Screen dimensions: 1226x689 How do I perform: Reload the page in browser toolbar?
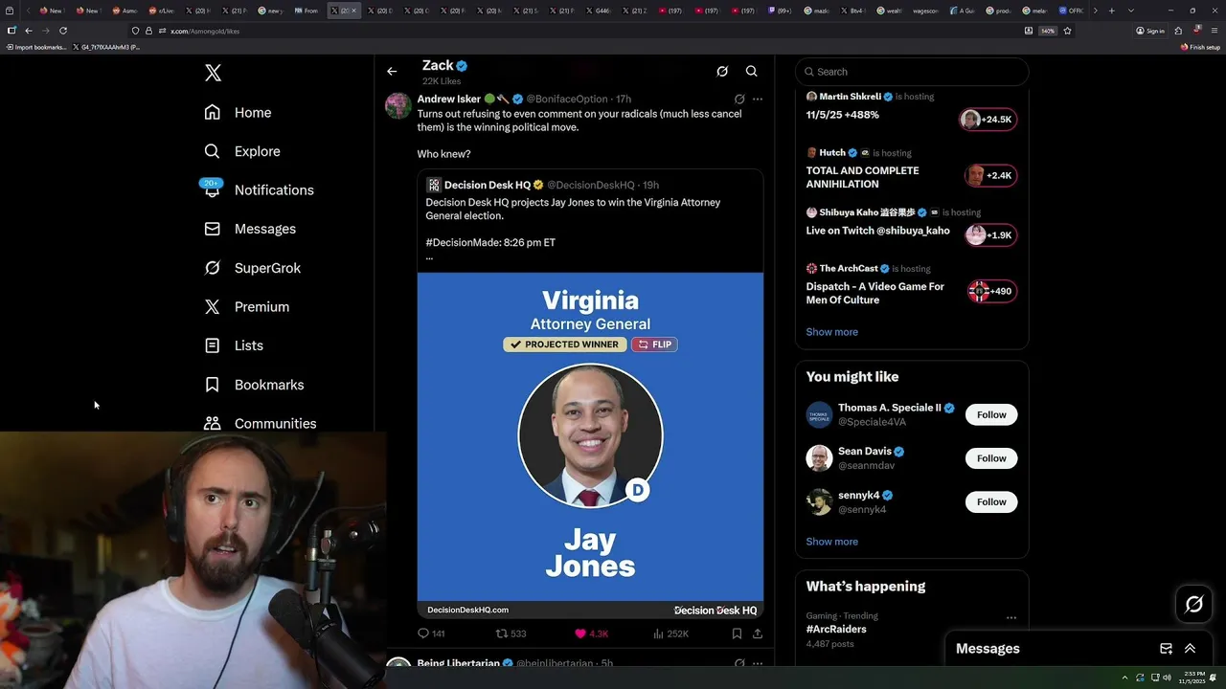[x=63, y=31]
